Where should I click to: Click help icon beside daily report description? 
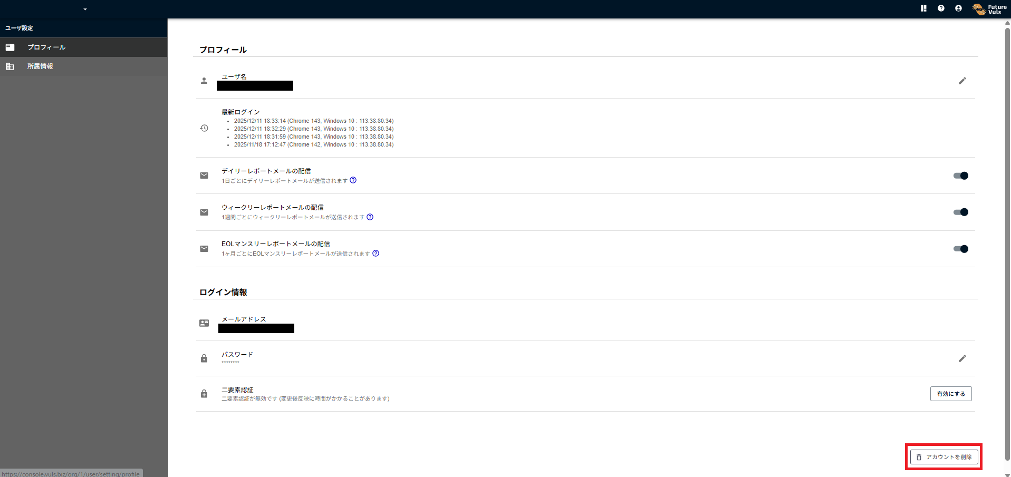click(x=353, y=180)
